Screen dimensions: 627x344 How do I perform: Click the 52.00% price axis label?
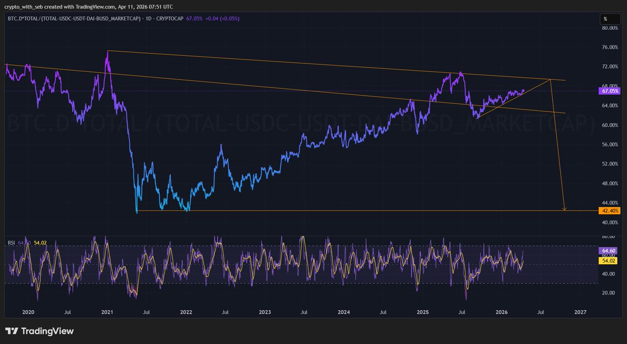coord(610,164)
